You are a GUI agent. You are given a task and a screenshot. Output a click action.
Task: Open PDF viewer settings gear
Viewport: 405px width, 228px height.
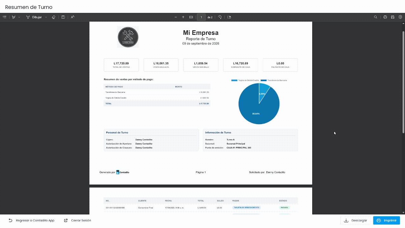(400, 17)
